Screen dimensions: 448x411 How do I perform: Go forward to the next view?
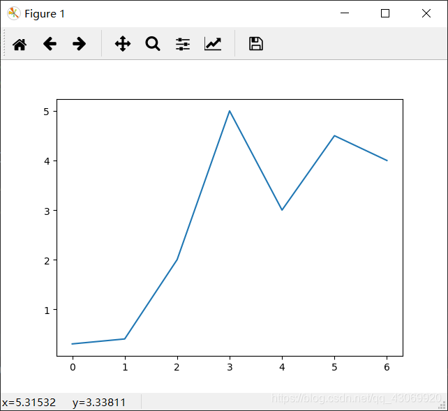pyautogui.click(x=79, y=44)
